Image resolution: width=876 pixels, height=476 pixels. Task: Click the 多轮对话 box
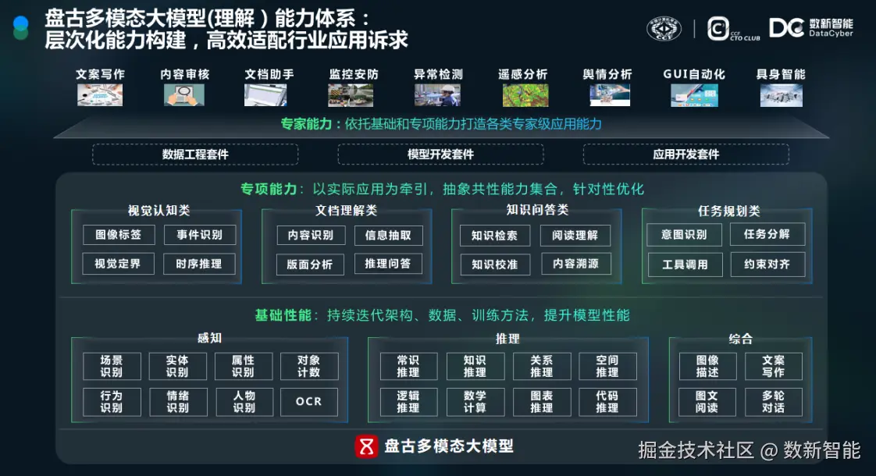(x=774, y=402)
